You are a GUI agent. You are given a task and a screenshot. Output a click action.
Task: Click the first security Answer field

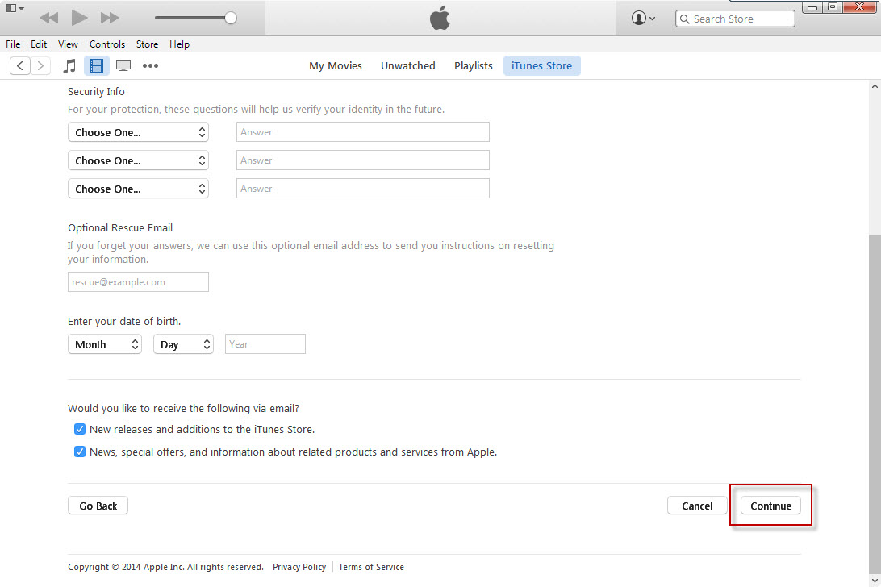(x=363, y=132)
